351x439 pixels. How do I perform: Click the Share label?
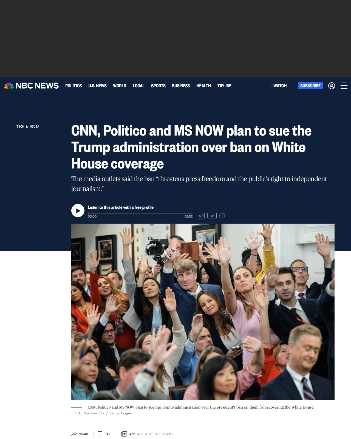coord(84,434)
